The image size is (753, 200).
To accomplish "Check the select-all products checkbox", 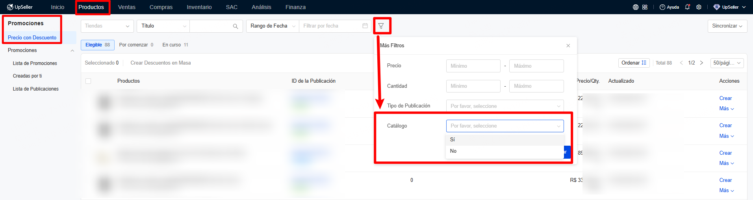I will click(x=88, y=81).
